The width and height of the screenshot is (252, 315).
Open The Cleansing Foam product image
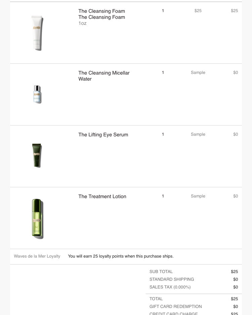click(x=37, y=33)
